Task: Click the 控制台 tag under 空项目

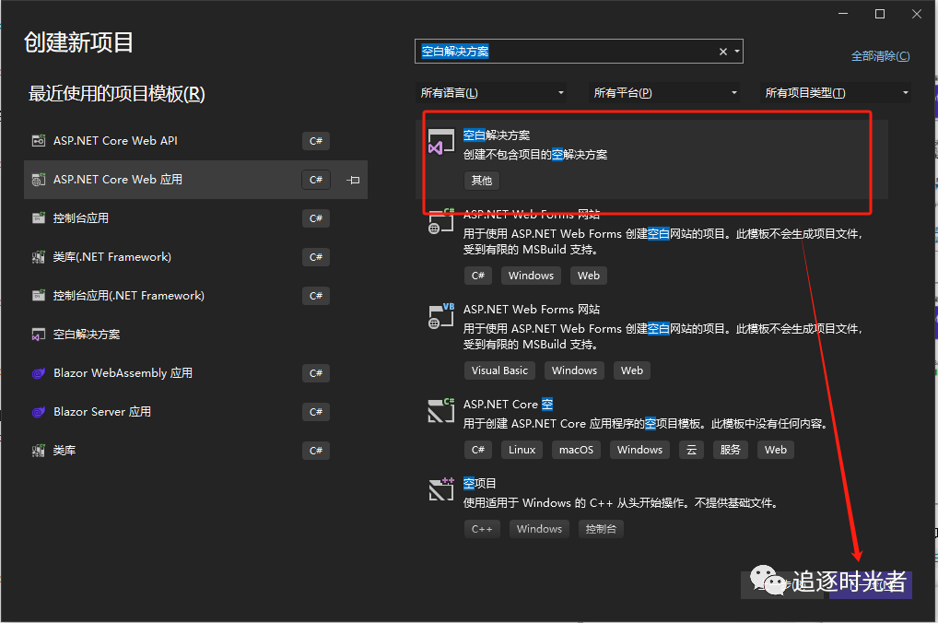Action: pos(601,529)
